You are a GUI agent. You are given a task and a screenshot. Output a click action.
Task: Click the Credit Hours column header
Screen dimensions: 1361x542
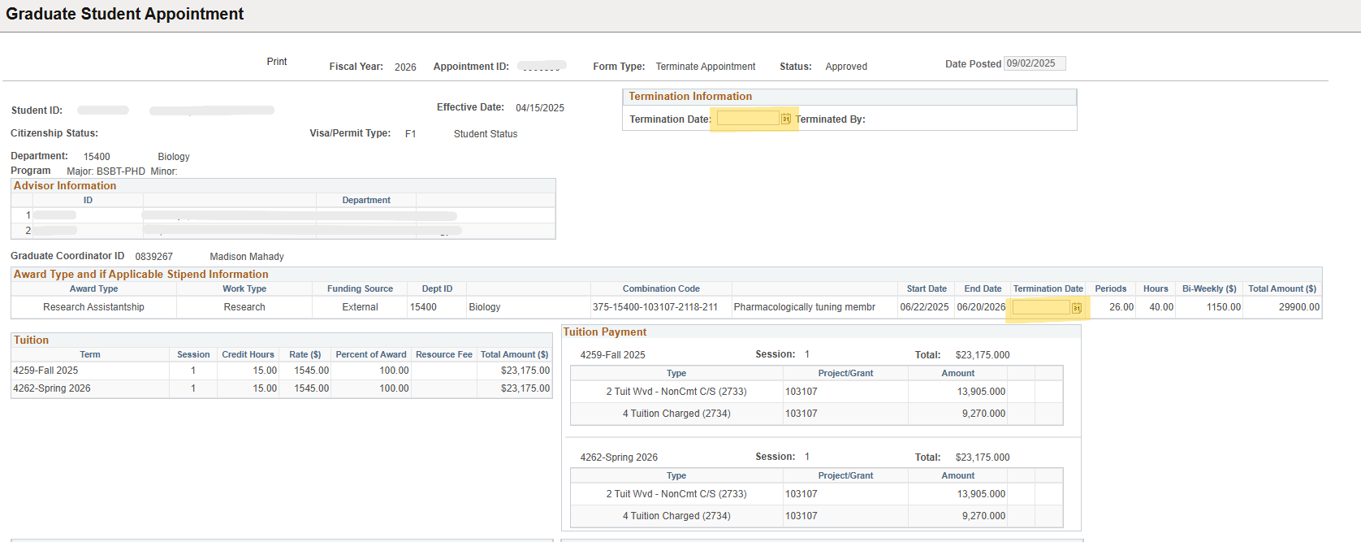[248, 354]
